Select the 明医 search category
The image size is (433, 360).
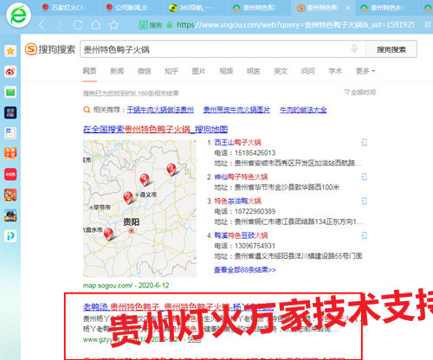pos(253,71)
